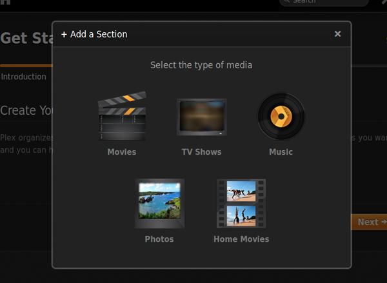Image resolution: width=387 pixels, height=283 pixels.
Task: Choose the Home Movies film strip icon
Action: click(x=241, y=203)
